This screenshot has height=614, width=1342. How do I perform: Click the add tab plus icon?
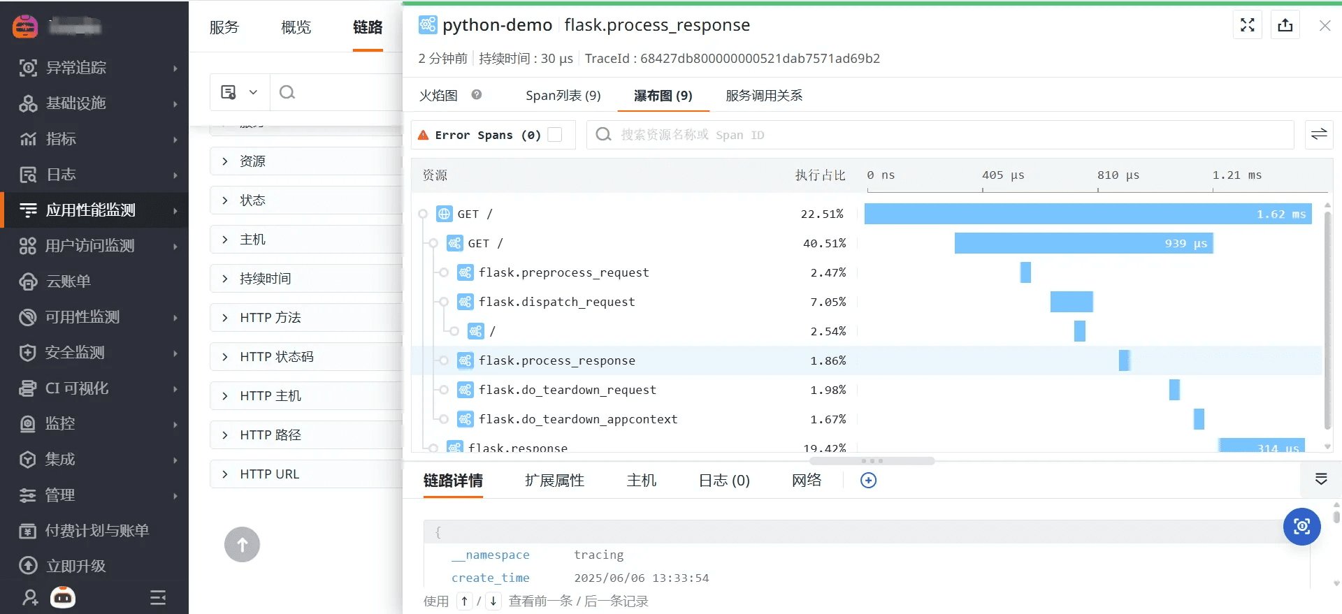click(868, 481)
